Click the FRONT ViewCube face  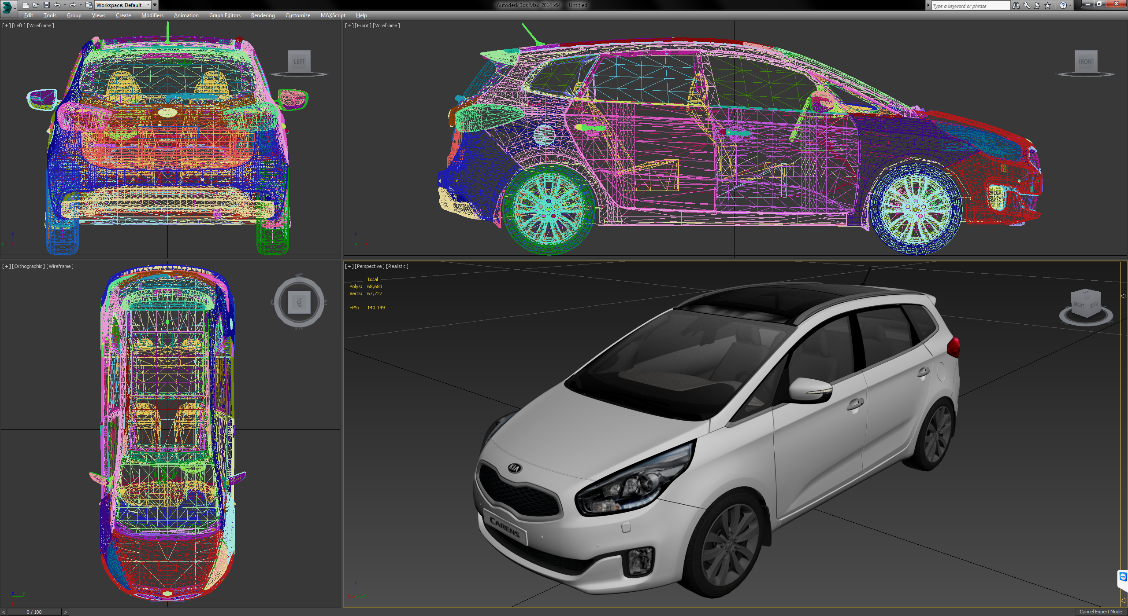coord(1086,62)
